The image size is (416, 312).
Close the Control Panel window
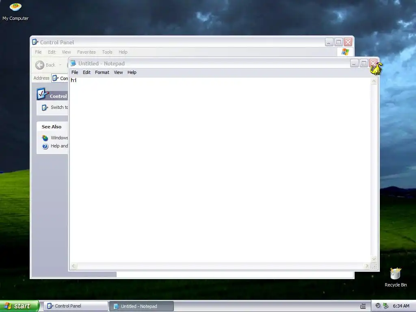coord(348,42)
